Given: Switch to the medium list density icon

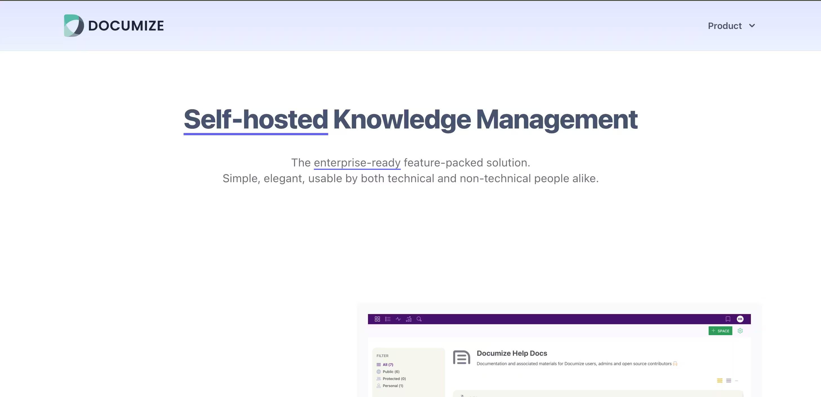Looking at the screenshot, I should (x=729, y=381).
